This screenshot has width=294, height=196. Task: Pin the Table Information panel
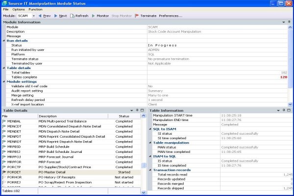284,110
